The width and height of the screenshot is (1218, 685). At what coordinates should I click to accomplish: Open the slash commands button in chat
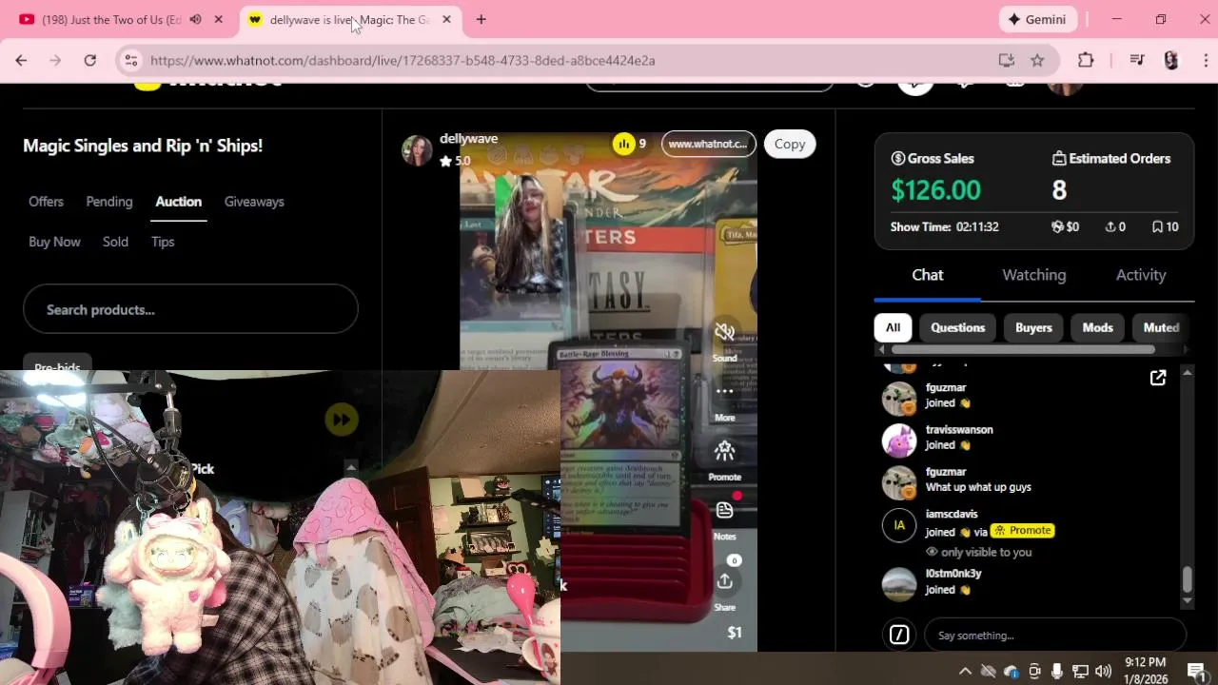click(899, 635)
